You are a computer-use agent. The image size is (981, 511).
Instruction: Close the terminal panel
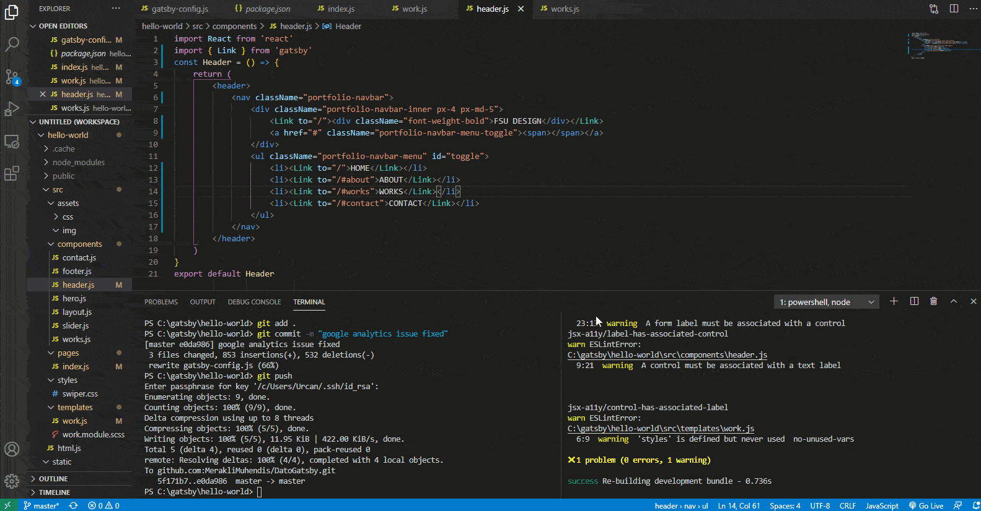coord(974,301)
